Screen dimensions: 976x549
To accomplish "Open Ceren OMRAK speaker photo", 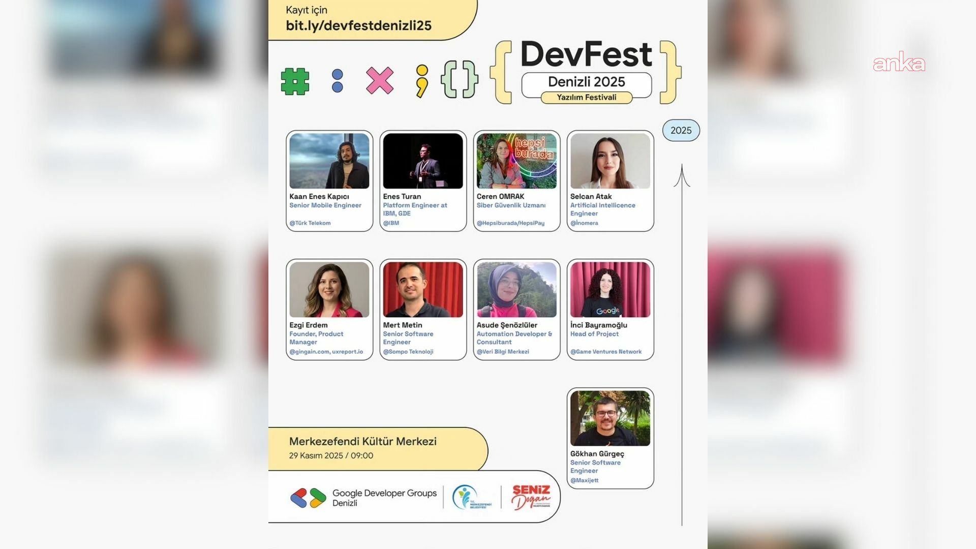I will click(516, 161).
